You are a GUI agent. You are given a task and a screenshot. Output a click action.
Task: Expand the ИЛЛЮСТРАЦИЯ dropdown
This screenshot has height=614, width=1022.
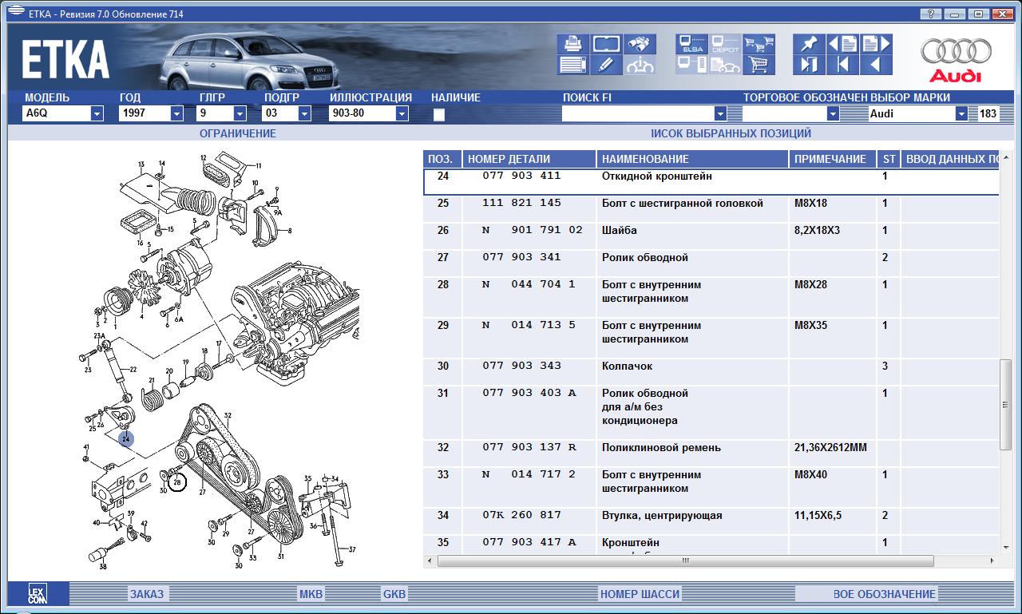coord(402,114)
